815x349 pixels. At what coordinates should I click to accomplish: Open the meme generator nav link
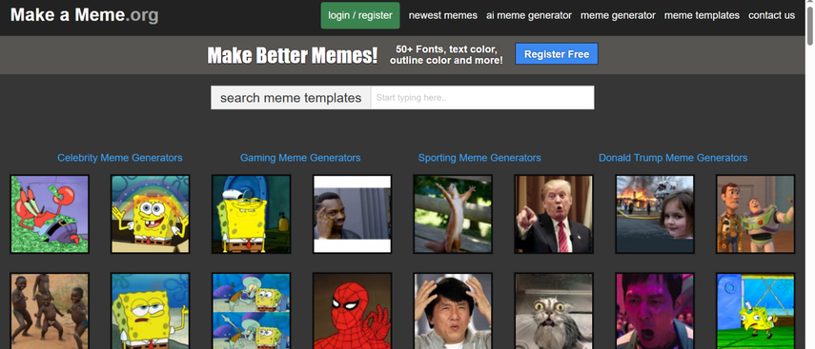[x=618, y=15]
